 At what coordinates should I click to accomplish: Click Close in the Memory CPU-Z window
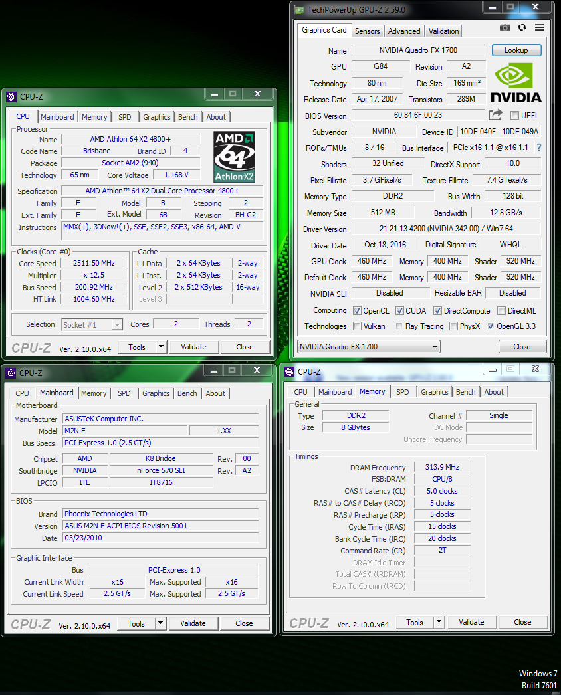(x=522, y=622)
